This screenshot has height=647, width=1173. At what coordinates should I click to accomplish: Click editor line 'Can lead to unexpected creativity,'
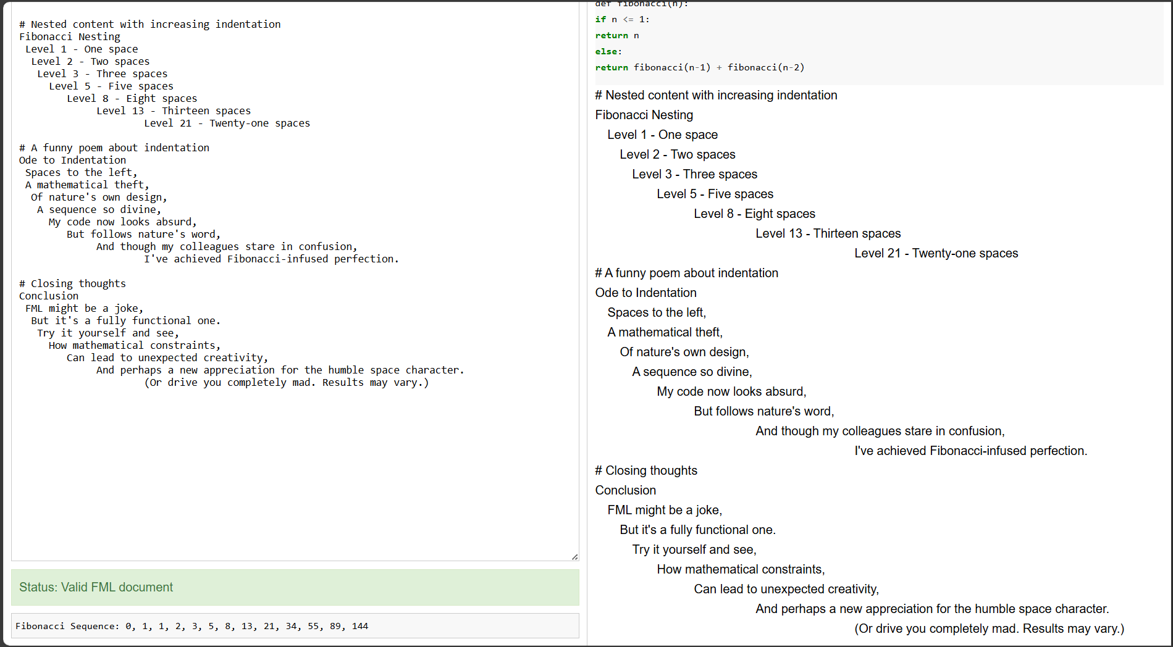(x=167, y=358)
